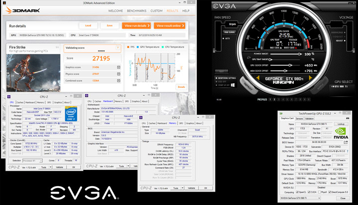Toggle the DirectCompute 5.0 checkbox
The width and height of the screenshot is (358, 205).
[330, 192]
